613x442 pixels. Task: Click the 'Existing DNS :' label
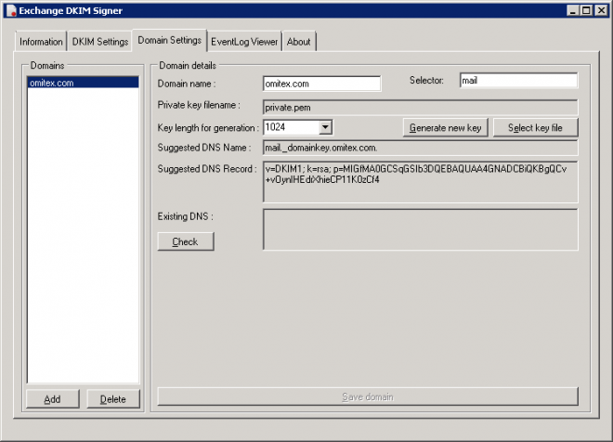point(186,216)
